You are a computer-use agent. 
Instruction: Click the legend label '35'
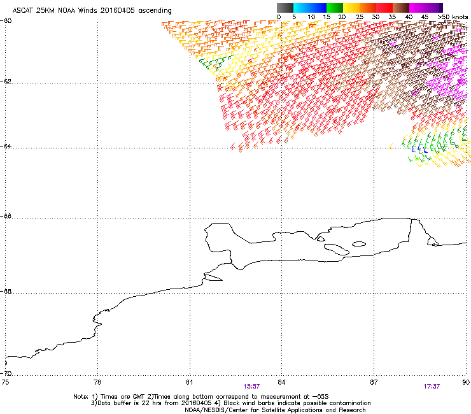[392, 17]
